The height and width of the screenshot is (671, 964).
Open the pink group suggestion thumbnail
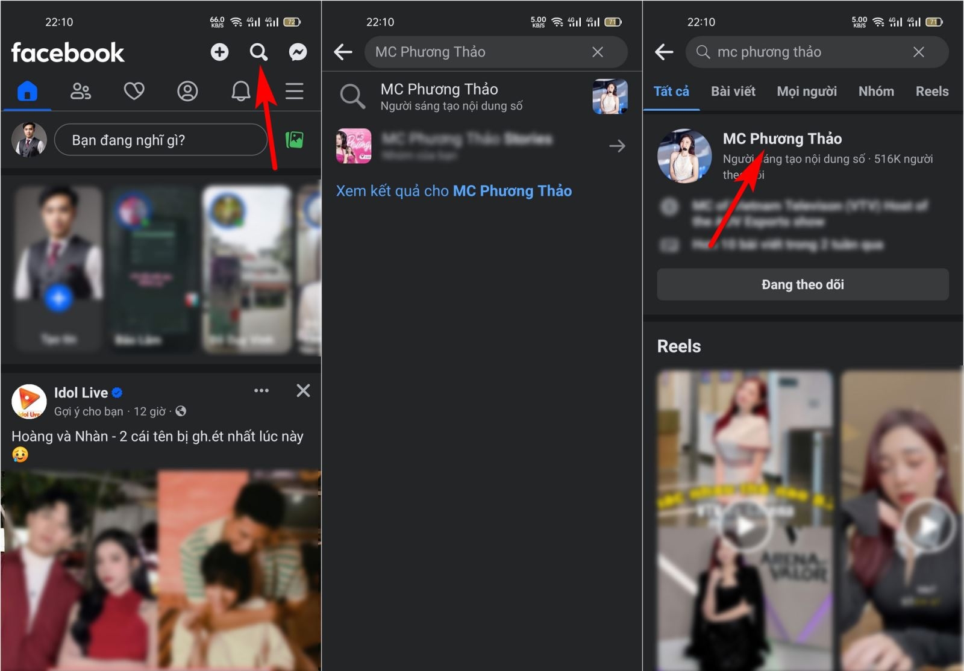pyautogui.click(x=354, y=146)
